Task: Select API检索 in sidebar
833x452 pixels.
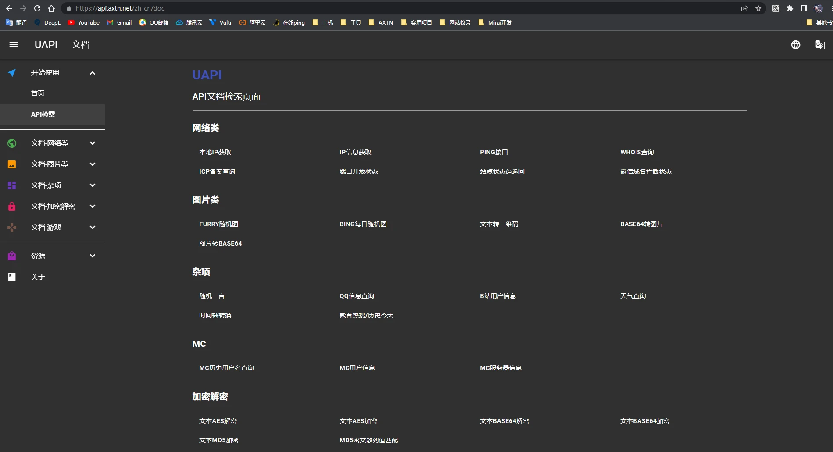Action: (x=52, y=114)
